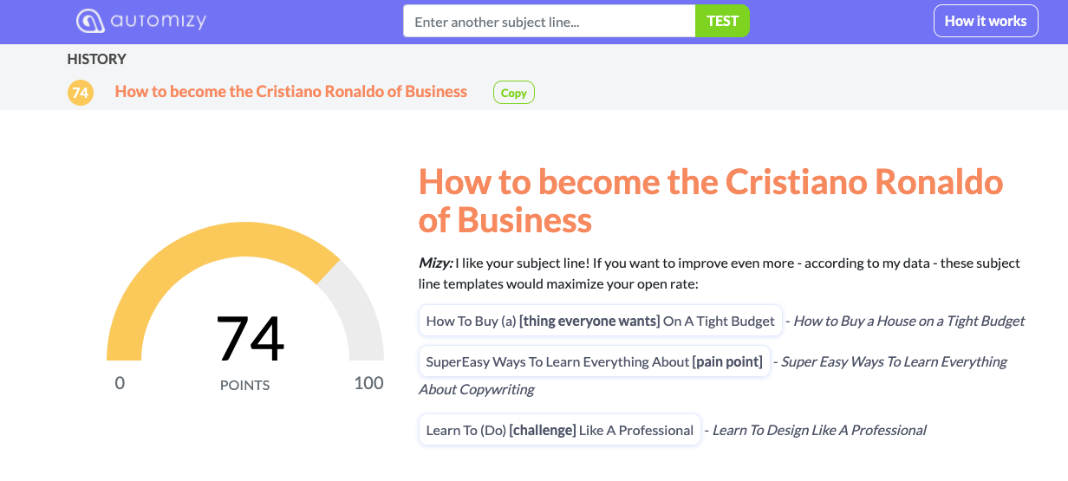The width and height of the screenshot is (1068, 481).
Task: Click the large orange subject line heading
Action: coord(711,201)
